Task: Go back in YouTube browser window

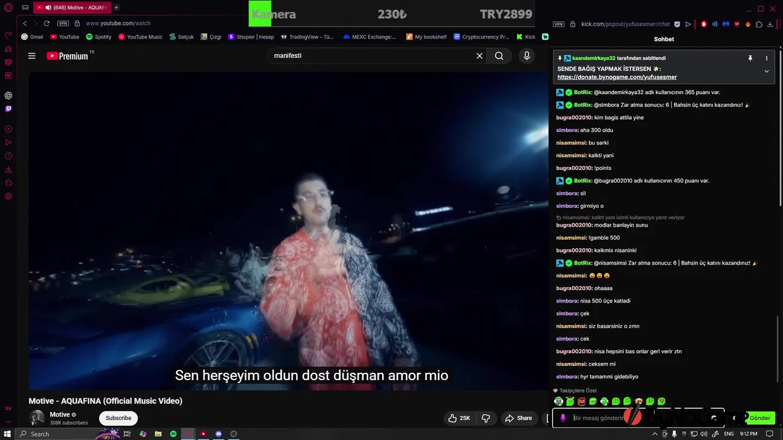Action: tap(25, 23)
